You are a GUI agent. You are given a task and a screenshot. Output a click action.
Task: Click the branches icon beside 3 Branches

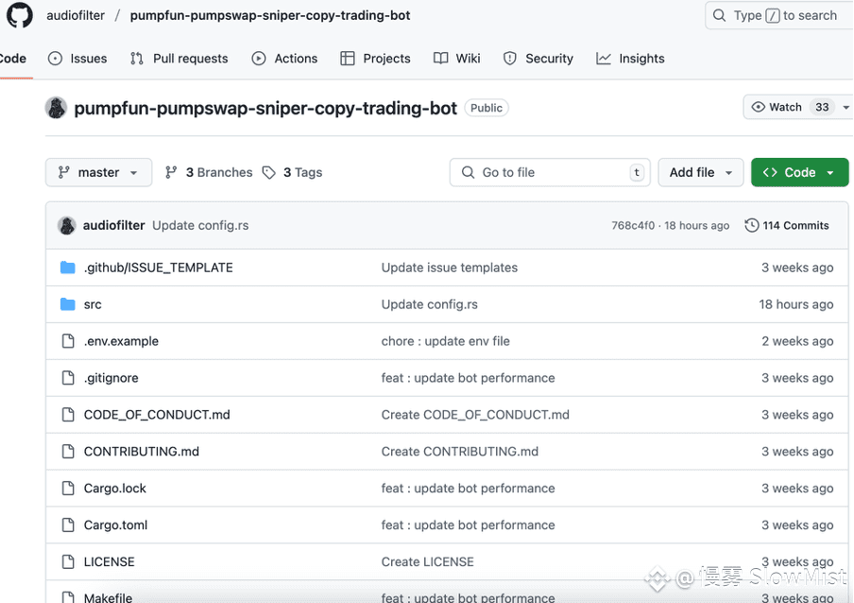pyautogui.click(x=171, y=173)
